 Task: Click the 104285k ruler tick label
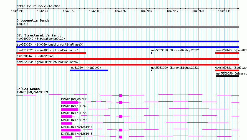(17, 11)
